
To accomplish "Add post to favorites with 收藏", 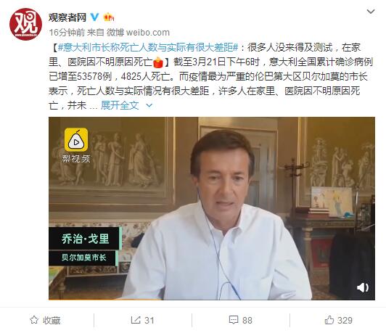I will pyautogui.click(x=45, y=320).
